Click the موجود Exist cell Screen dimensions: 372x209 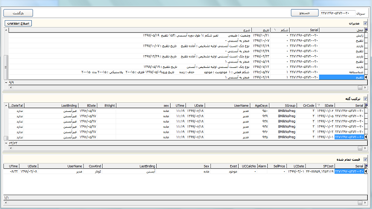(x=225, y=171)
